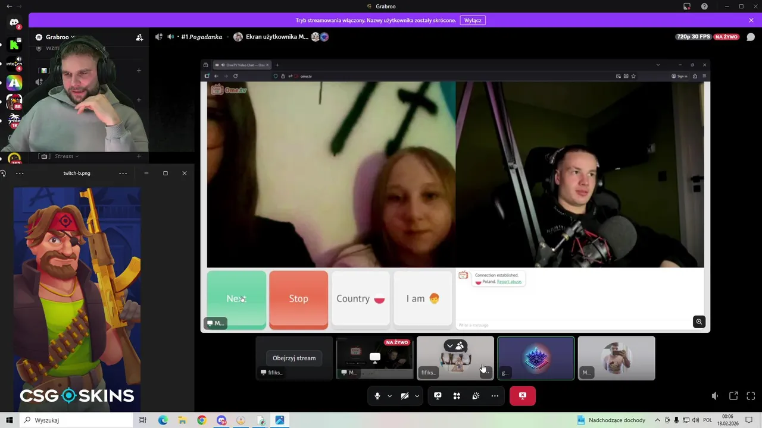This screenshot has height=428, width=762.
Task: Click the Ekran użytkownika stream title
Action: click(x=277, y=37)
